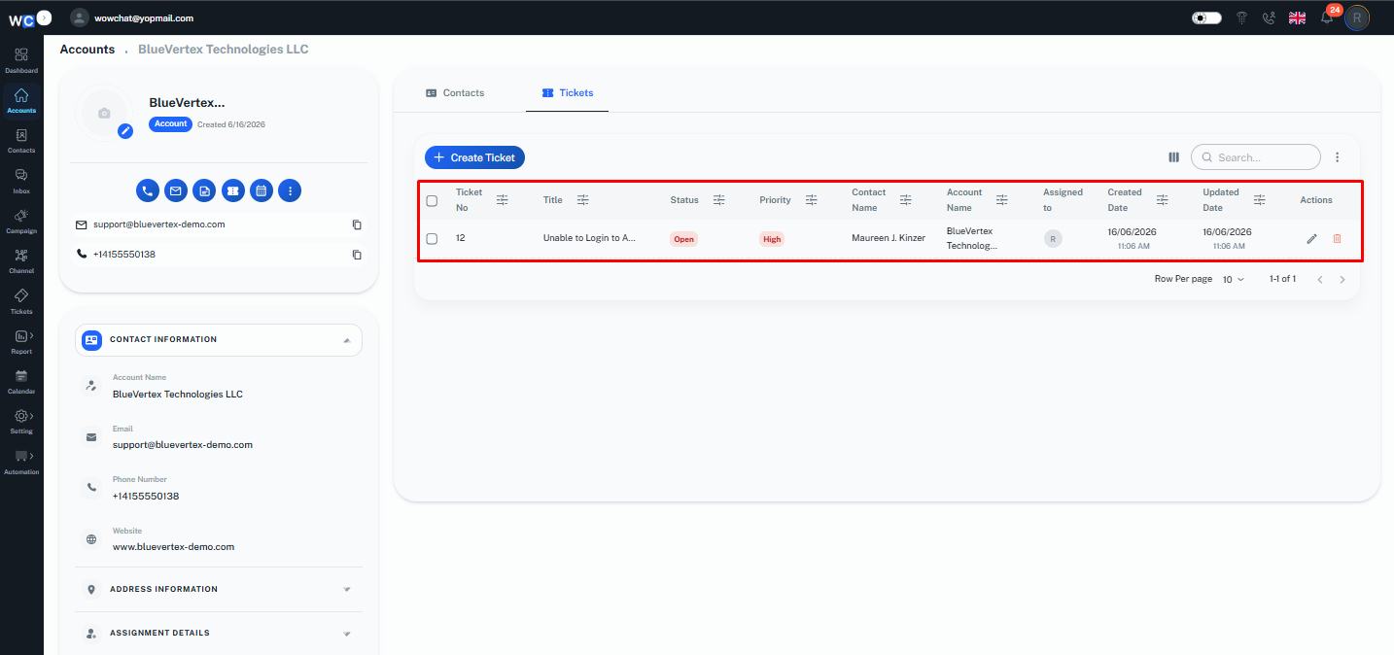Image resolution: width=1394 pixels, height=655 pixels.
Task: Go to Contacts in the sidebar
Action: (x=21, y=140)
